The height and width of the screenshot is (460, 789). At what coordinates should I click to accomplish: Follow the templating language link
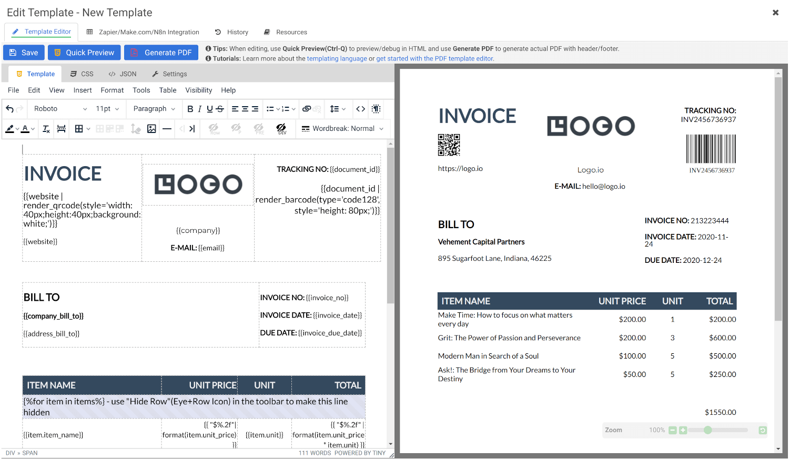[x=337, y=59]
